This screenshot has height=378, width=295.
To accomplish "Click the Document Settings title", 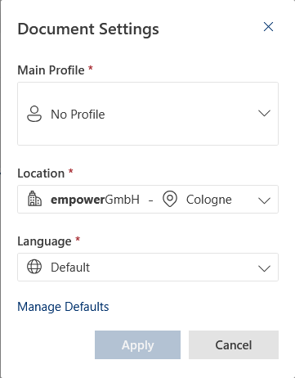I will click(x=88, y=29).
